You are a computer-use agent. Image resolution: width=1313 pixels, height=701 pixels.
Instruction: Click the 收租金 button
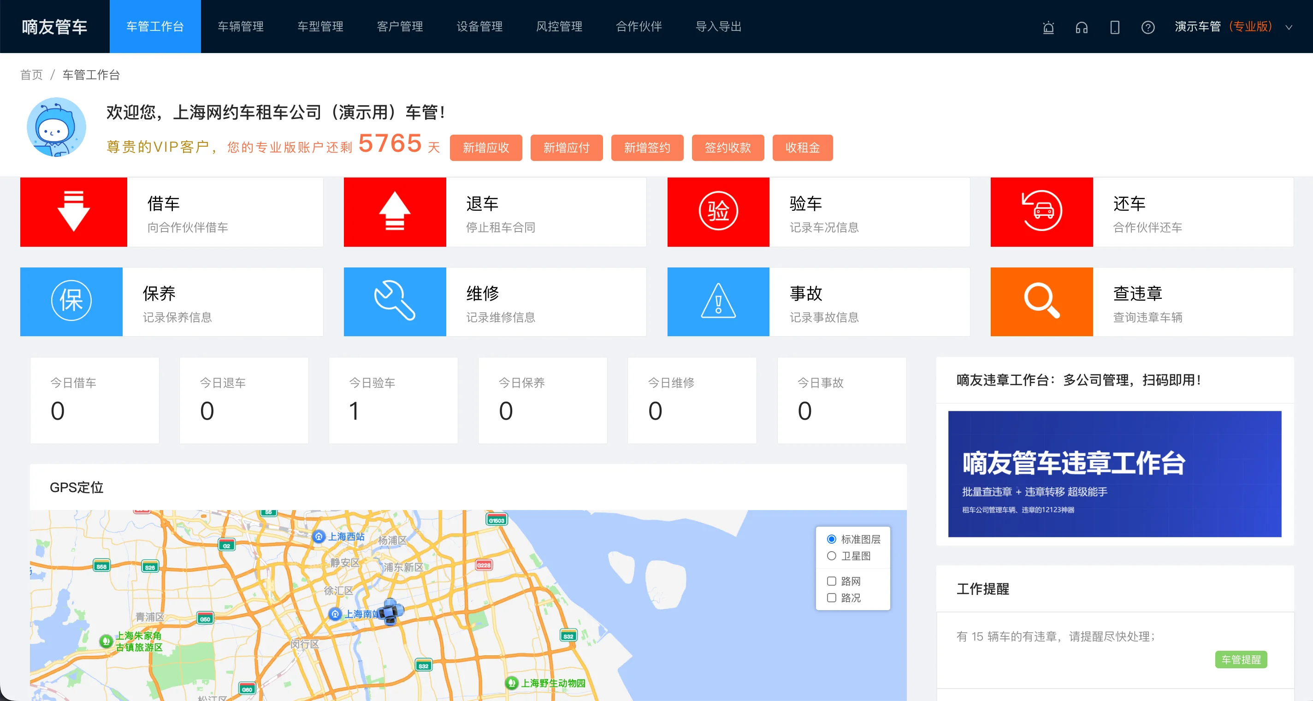[802, 148]
